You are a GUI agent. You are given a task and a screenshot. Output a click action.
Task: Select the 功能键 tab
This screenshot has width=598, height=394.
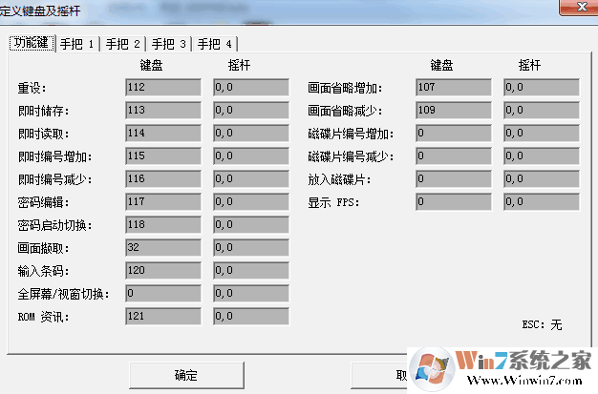[32, 43]
